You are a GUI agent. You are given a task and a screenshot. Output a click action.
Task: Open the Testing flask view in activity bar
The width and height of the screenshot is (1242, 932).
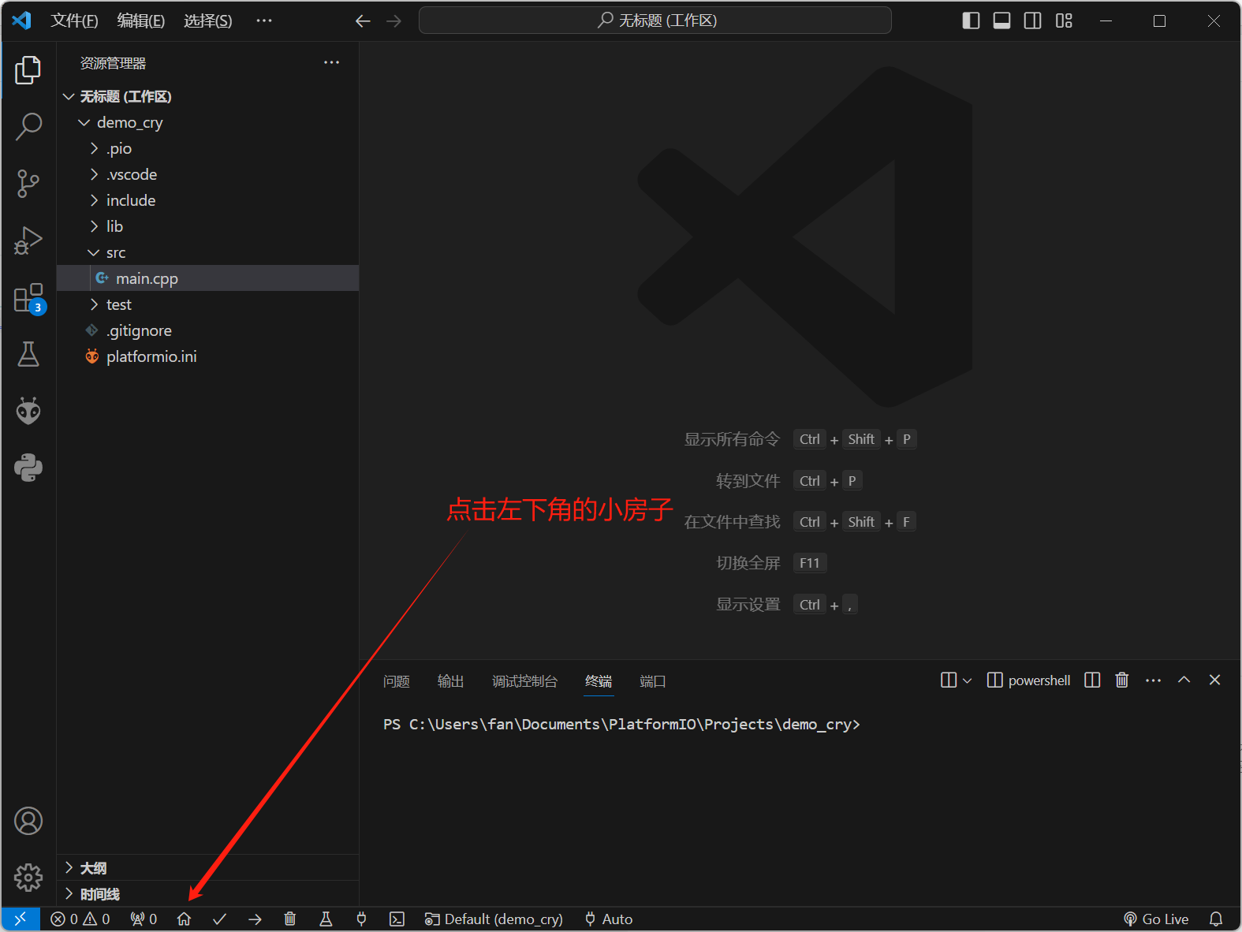click(x=28, y=354)
